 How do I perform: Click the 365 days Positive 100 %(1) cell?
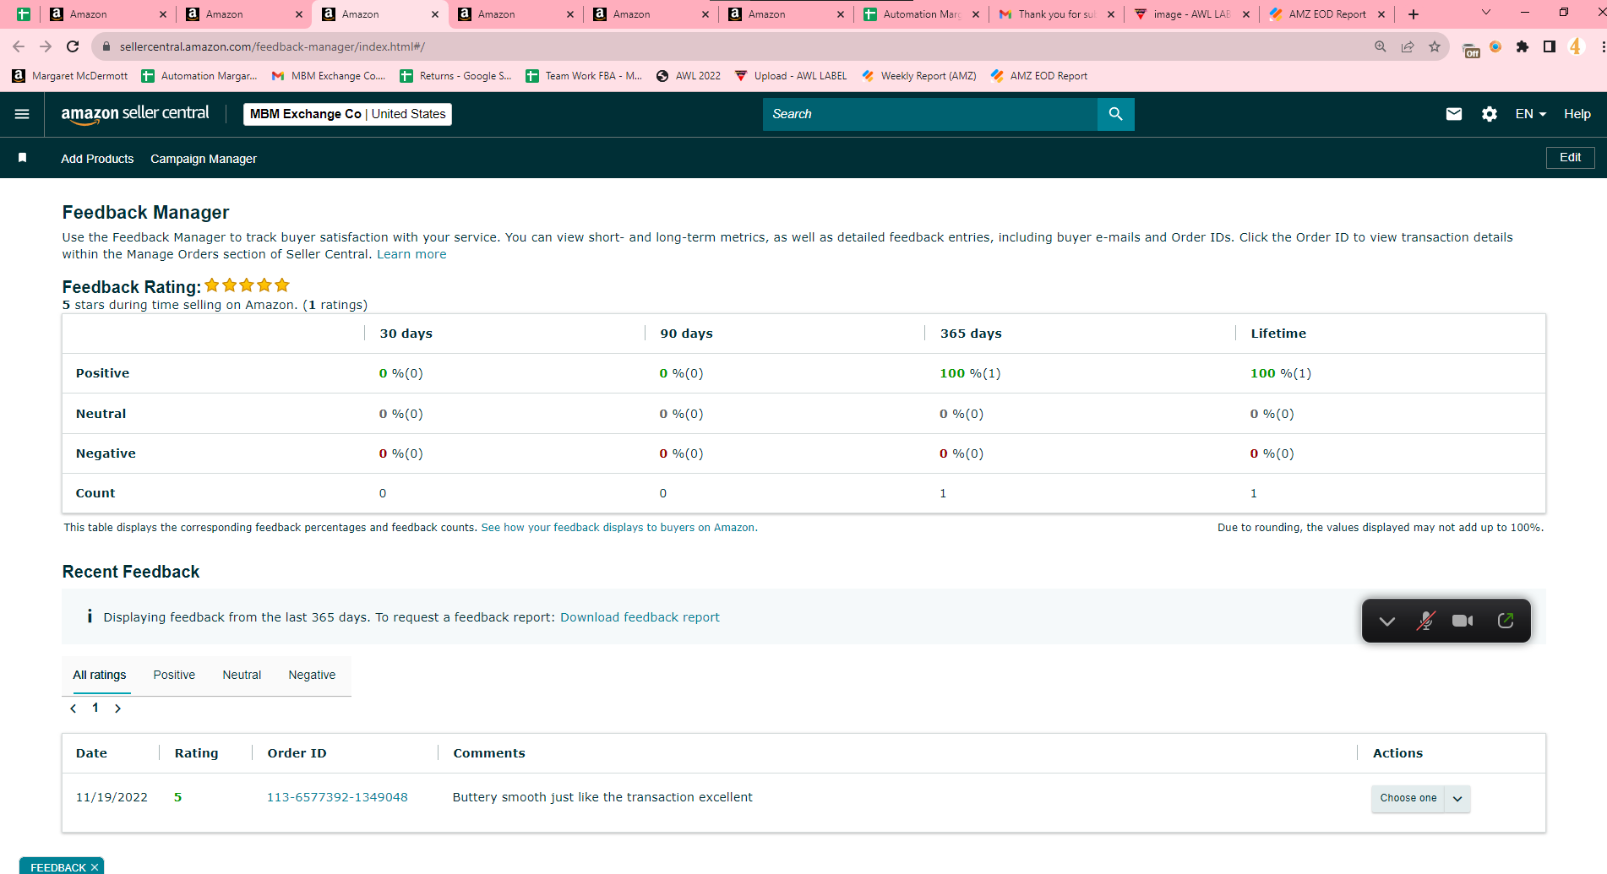click(970, 373)
